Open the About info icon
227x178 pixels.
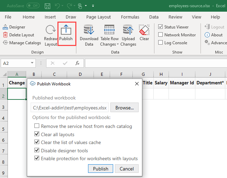click(x=207, y=35)
